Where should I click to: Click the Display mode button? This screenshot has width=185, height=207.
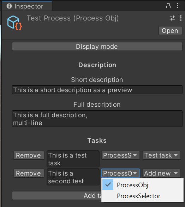pos(97,47)
